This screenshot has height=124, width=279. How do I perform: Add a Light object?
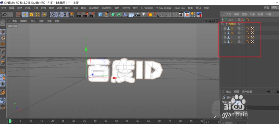pos(144,14)
